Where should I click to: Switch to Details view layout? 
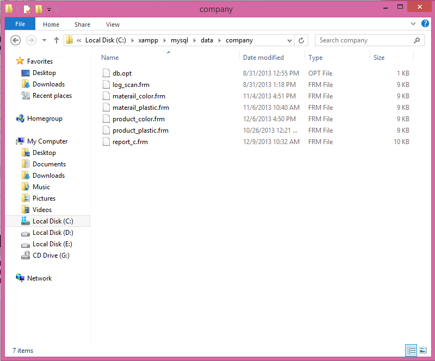411,350
